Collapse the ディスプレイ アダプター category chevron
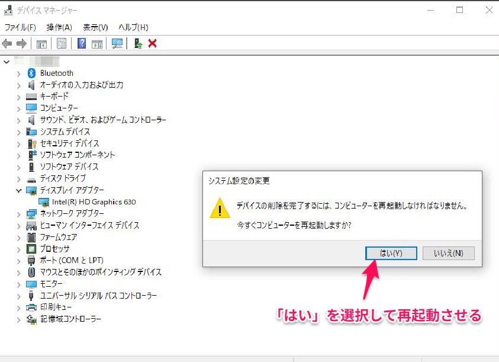Viewport: 499px width, 362px height. click(x=18, y=191)
